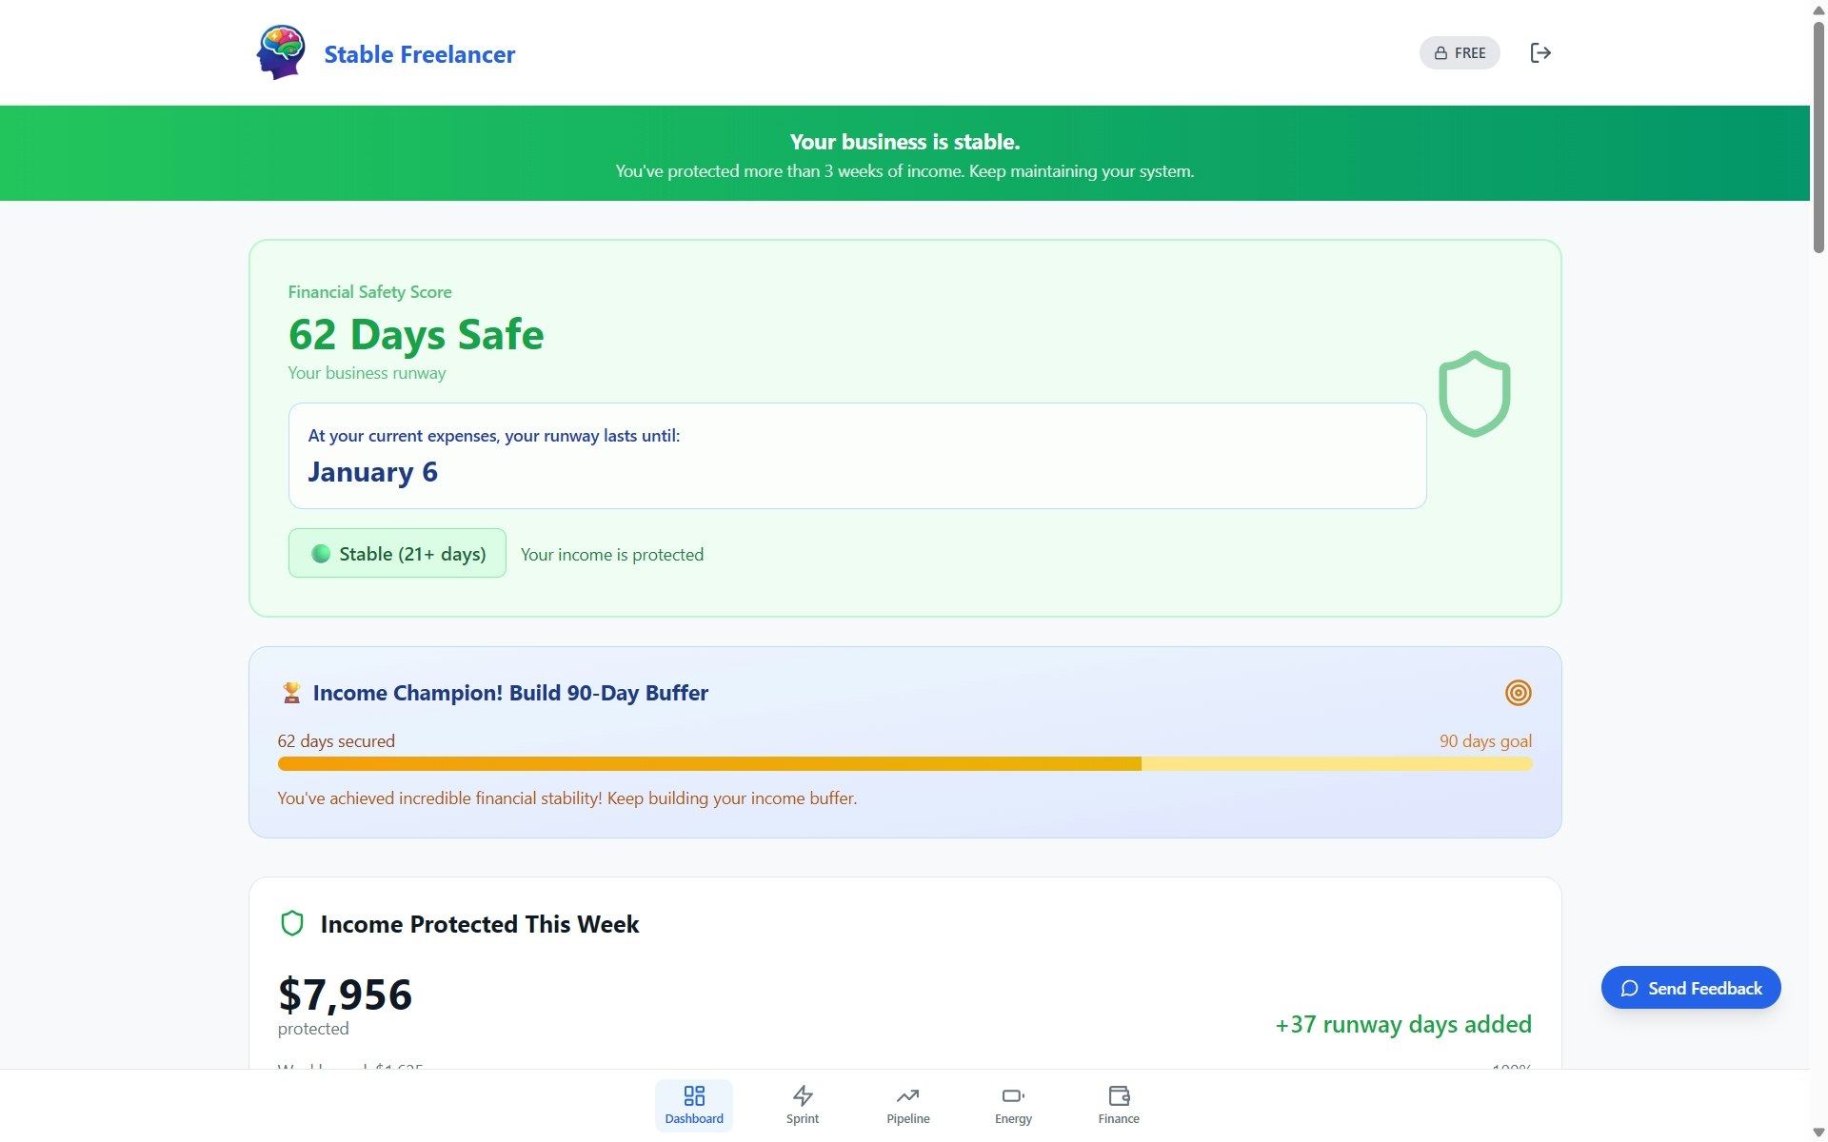Open Pipeline via the trending arrow icon
The width and height of the screenshot is (1828, 1142).
click(x=907, y=1095)
